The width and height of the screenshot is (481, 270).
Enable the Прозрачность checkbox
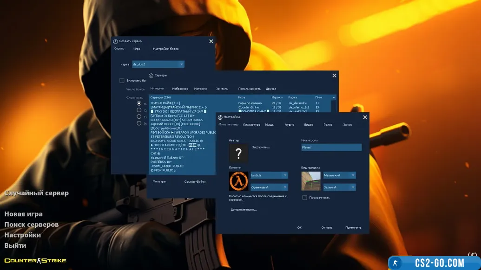tap(304, 198)
